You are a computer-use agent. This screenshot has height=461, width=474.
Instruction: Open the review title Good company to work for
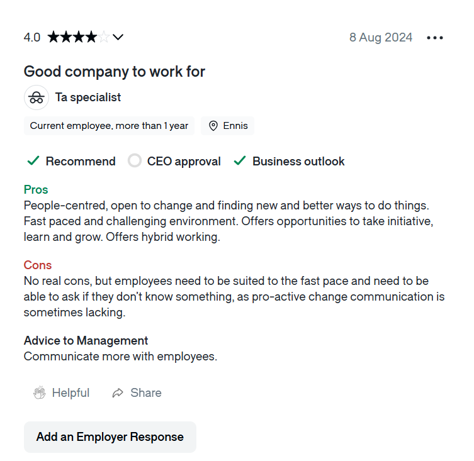(x=115, y=72)
